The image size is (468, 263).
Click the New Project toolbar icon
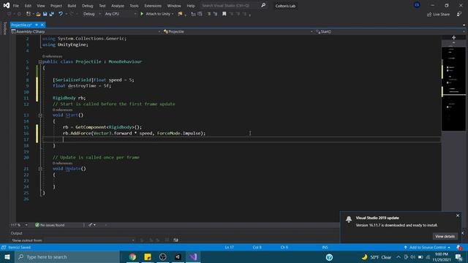(x=29, y=14)
